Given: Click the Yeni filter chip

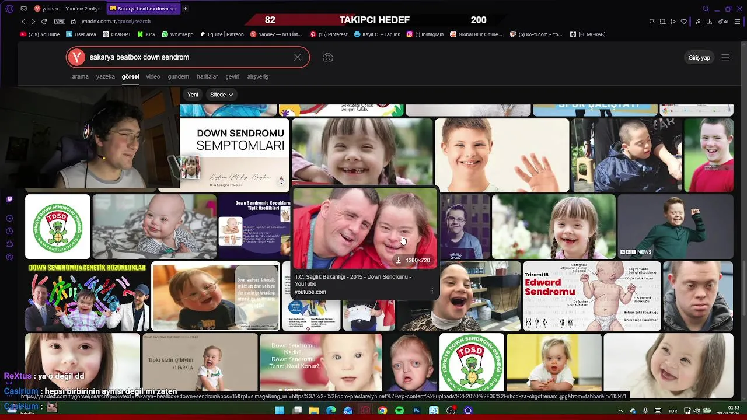Looking at the screenshot, I should [193, 94].
